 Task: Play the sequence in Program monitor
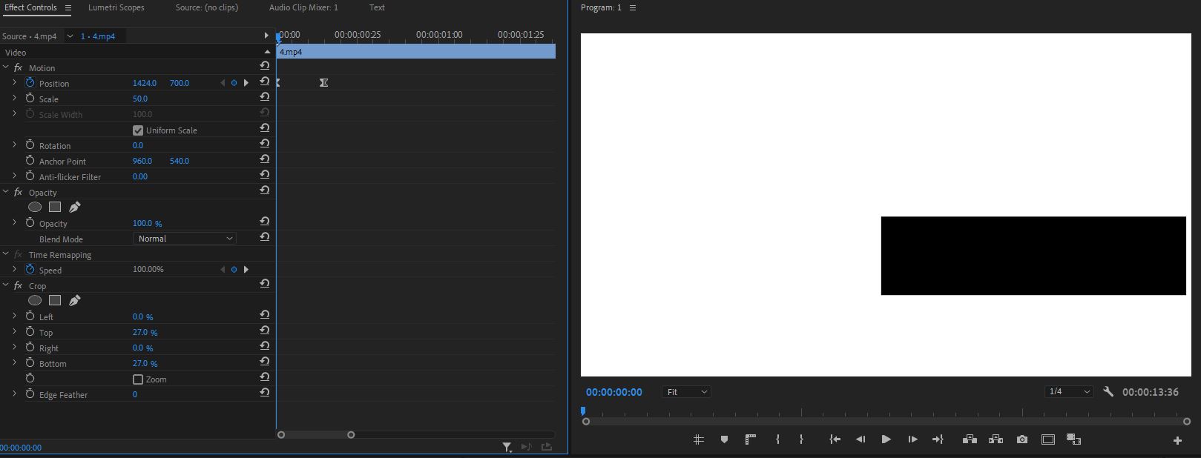coord(886,439)
